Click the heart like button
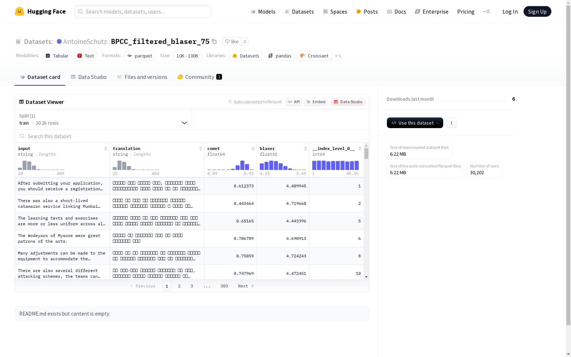The image size is (571, 357). pos(232,41)
